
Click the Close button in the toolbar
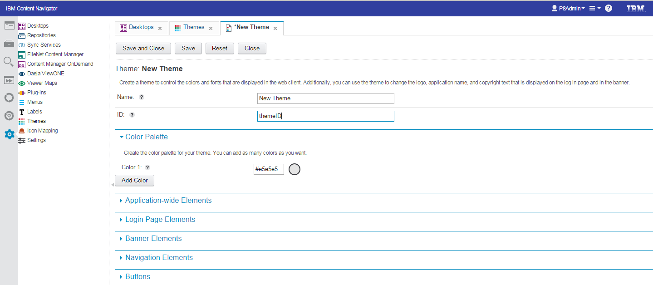tap(252, 48)
